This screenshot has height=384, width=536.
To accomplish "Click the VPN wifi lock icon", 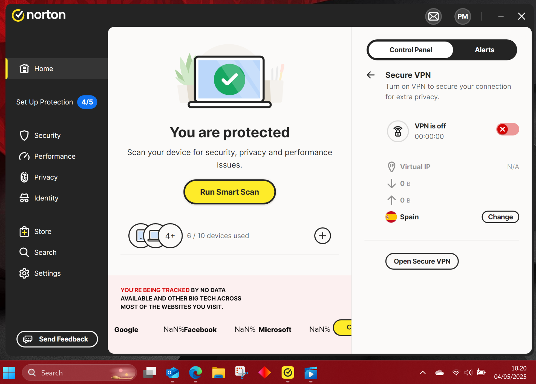I will click(x=398, y=131).
